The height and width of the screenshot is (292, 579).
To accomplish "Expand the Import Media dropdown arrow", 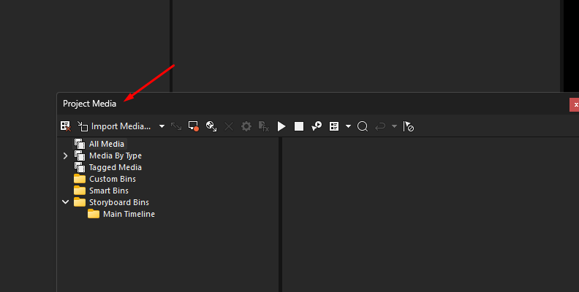I will click(x=162, y=126).
